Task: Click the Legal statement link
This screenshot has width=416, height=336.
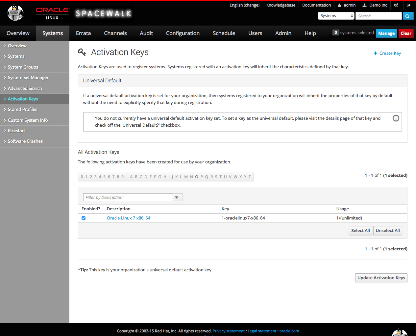Action: coord(262,331)
